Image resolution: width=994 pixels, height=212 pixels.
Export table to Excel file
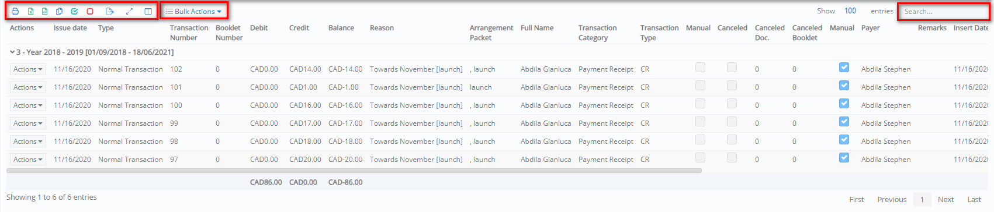30,11
